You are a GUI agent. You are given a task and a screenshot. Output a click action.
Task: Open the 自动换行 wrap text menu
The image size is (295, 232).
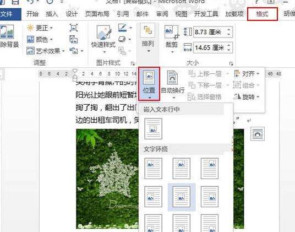click(x=172, y=84)
